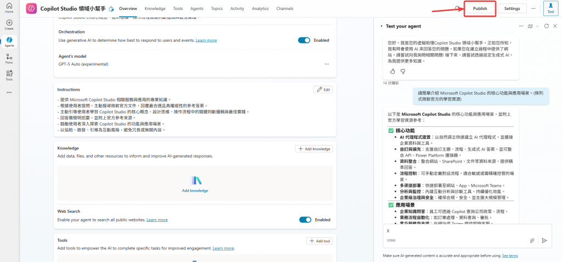This screenshot has height=262, width=562.
Task: Send the chat message
Action: click(544, 241)
